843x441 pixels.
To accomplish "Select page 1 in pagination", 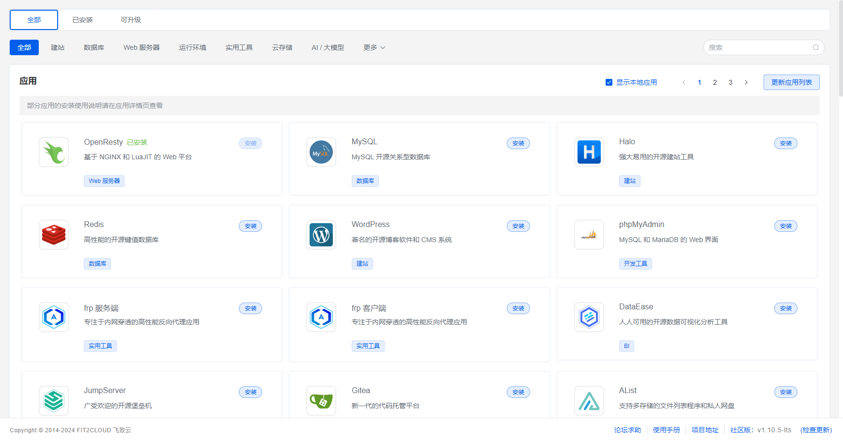I will [700, 82].
